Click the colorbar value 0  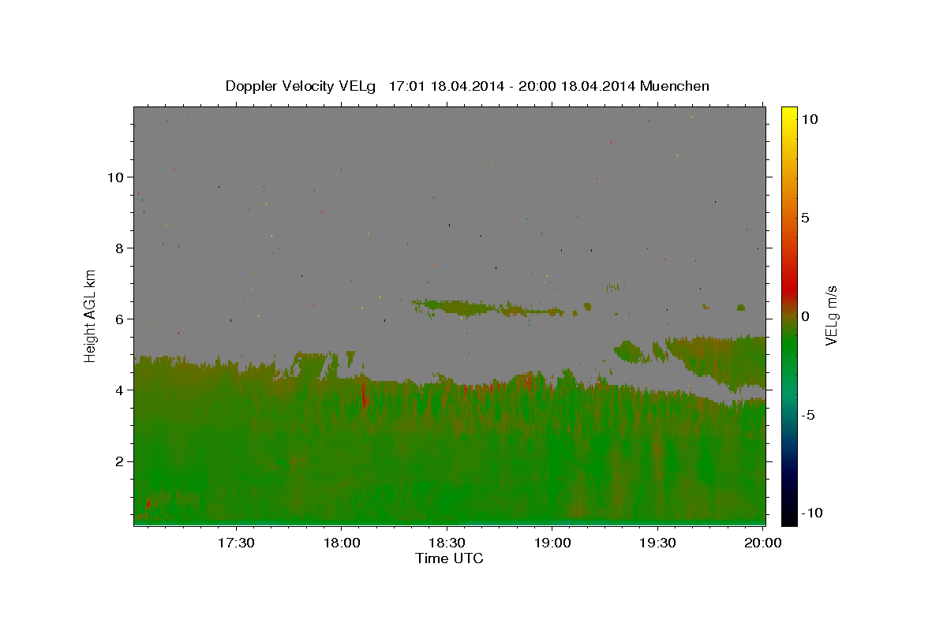[805, 316]
